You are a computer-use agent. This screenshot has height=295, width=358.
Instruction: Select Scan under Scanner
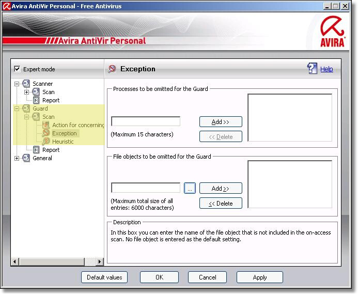[49, 92]
